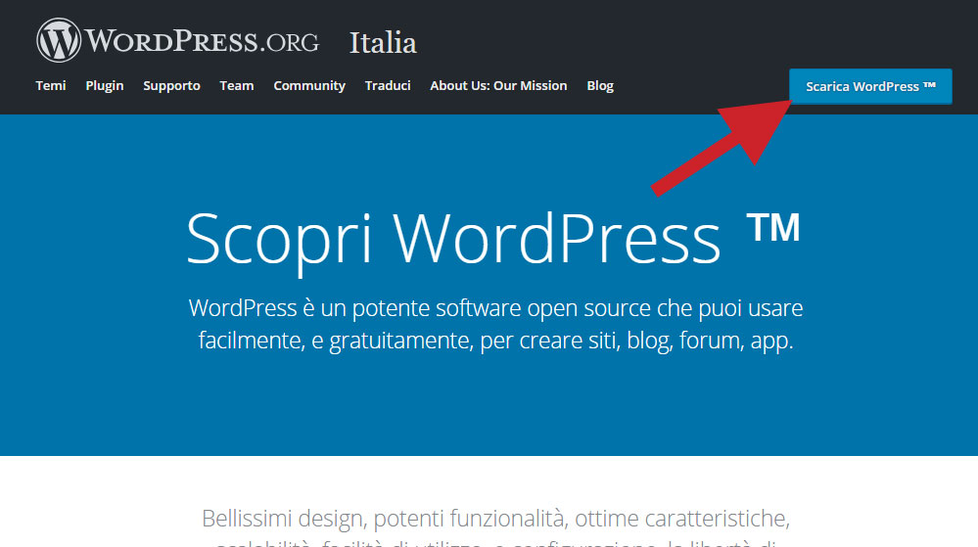Screen dimensions: 978x547
Task: Open the Italia locale site title
Action: [383, 43]
